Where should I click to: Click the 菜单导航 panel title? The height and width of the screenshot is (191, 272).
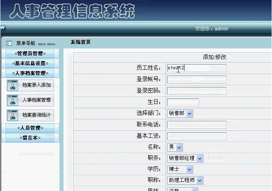click(x=26, y=43)
